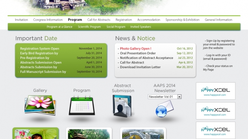
Task: Open the Gallery flower photo icon
Action: click(x=40, y=105)
